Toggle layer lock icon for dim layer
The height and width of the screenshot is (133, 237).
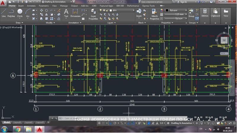coord(107,10)
